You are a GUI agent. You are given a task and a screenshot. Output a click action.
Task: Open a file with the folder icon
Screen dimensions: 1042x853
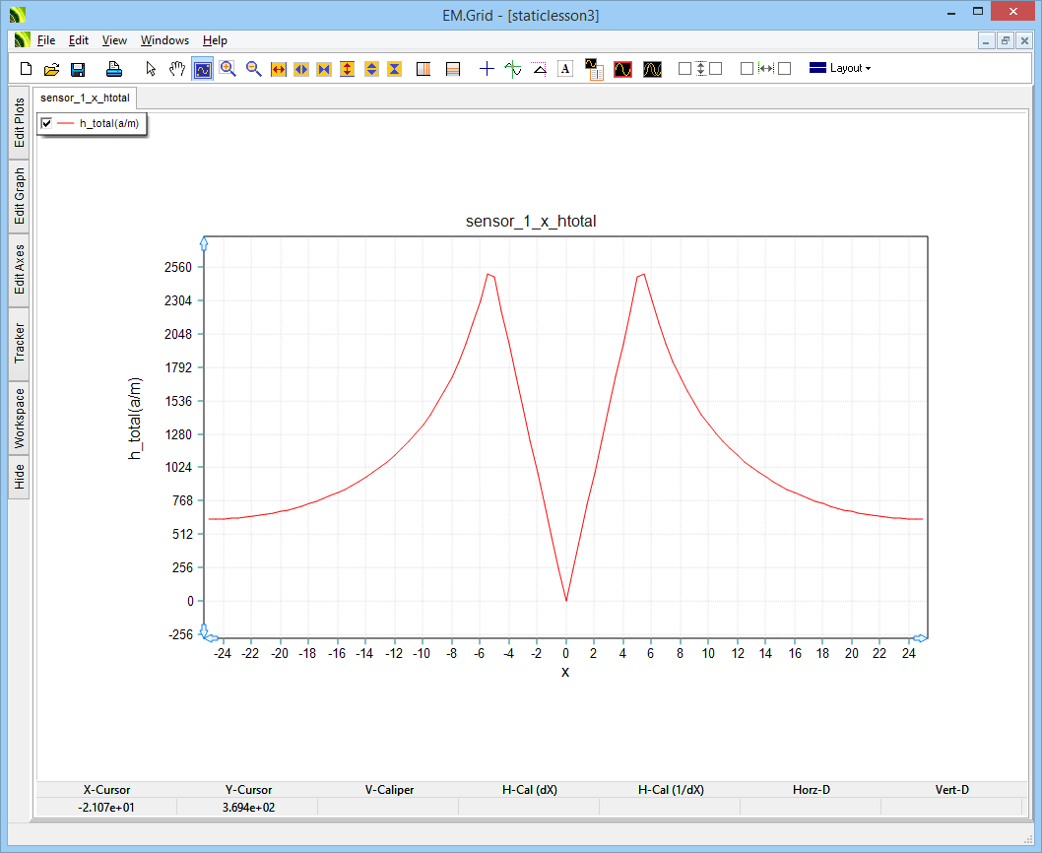52,69
